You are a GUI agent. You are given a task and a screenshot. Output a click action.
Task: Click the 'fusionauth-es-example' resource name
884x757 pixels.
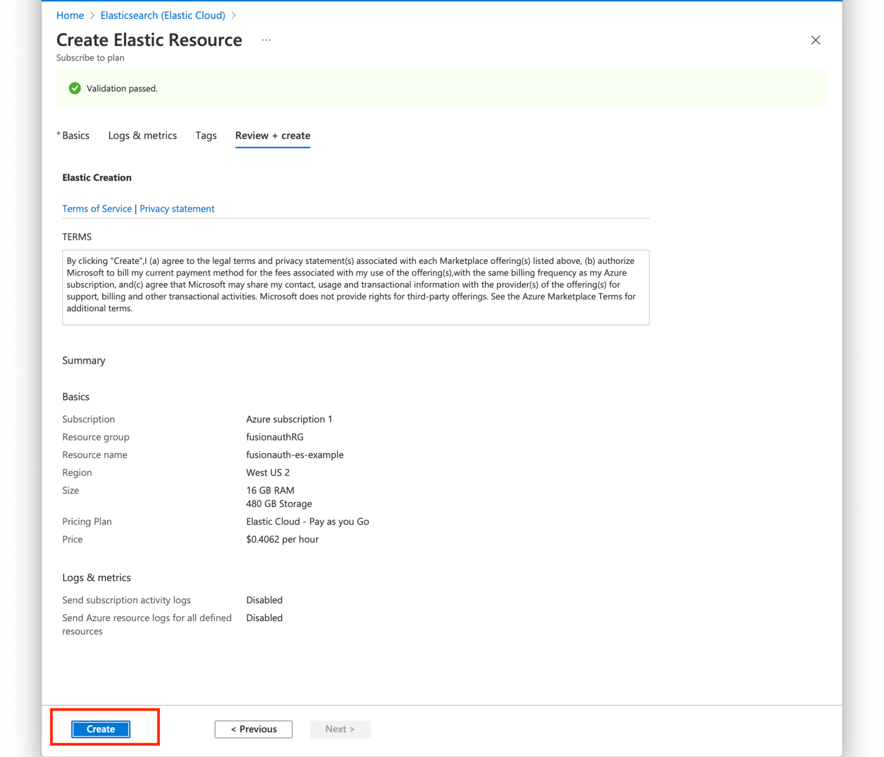pos(295,454)
